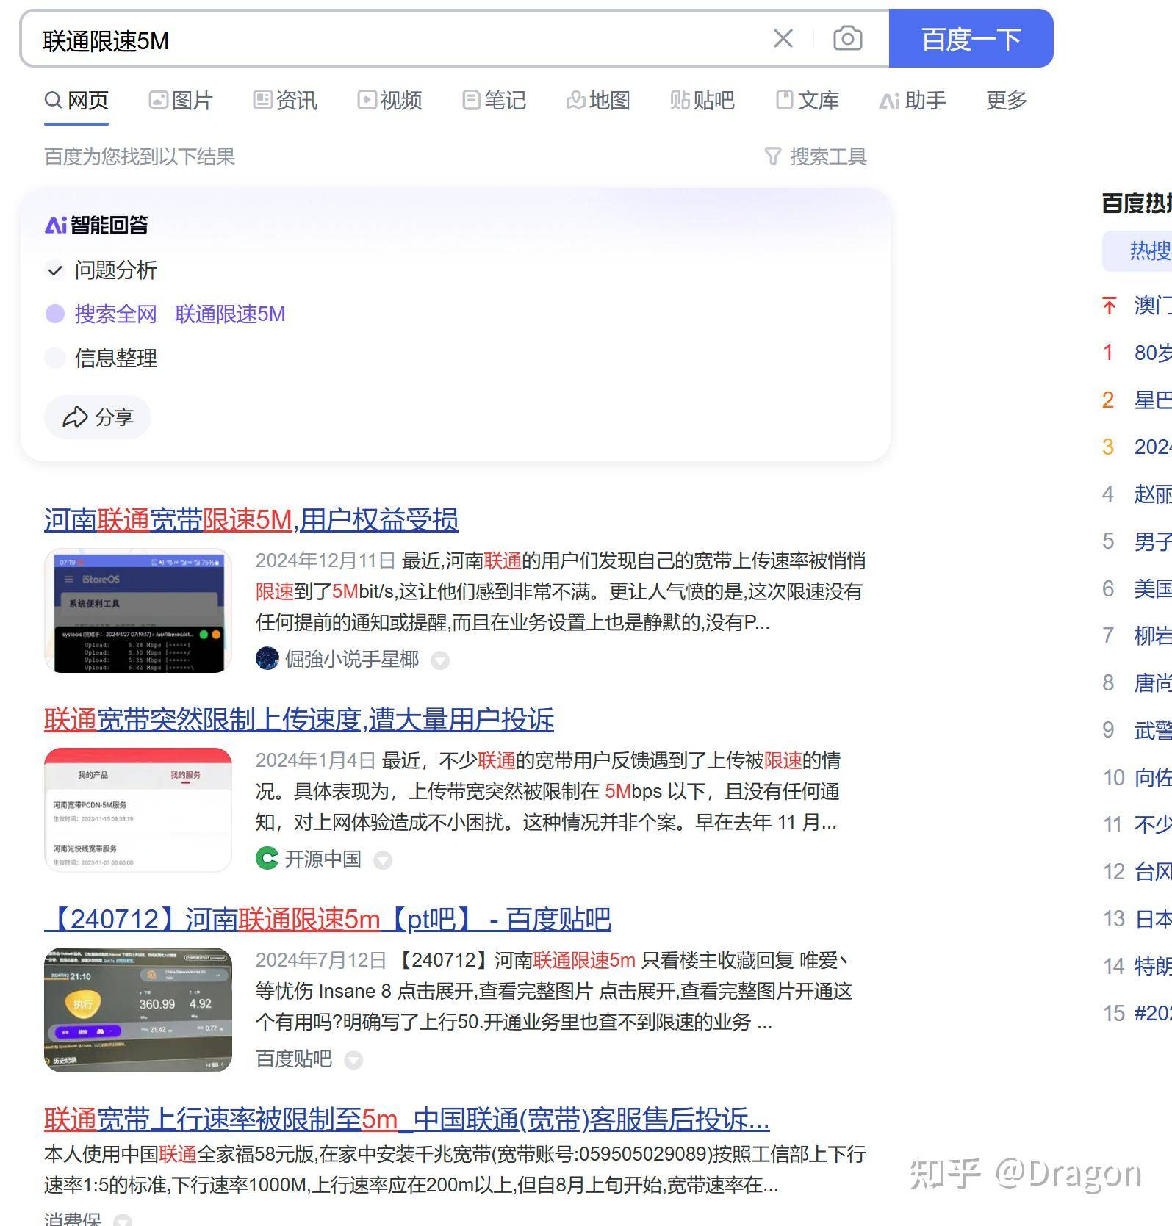This screenshot has width=1172, height=1226.
Task: Go to the 地图 tab
Action: pos(598,100)
